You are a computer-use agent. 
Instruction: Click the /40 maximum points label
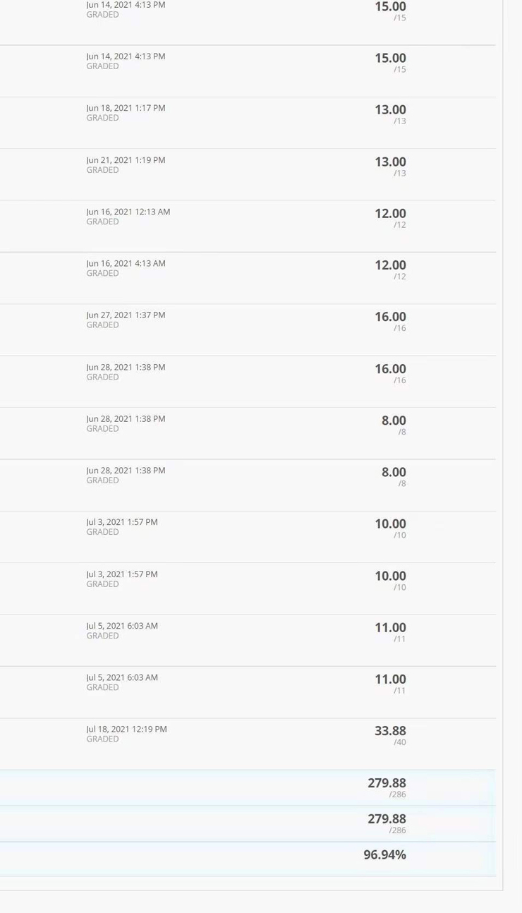pyautogui.click(x=399, y=742)
